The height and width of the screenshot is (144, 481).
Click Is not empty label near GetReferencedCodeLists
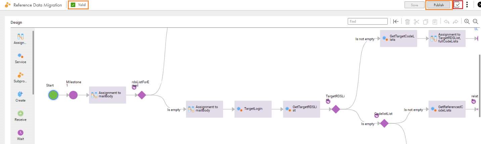(x=413, y=110)
